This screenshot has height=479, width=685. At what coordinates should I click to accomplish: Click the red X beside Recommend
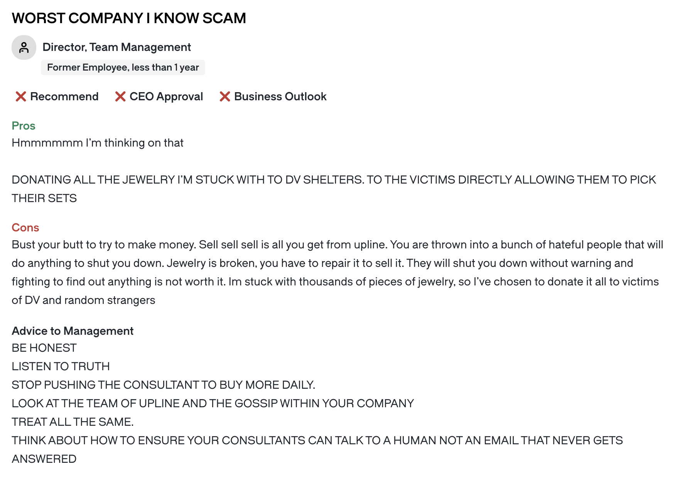(21, 96)
